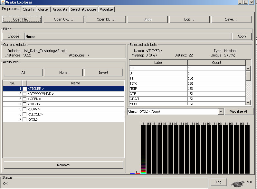The height and width of the screenshot is (189, 257).
Task: Sort by the Label column header
Action: click(x=158, y=63)
